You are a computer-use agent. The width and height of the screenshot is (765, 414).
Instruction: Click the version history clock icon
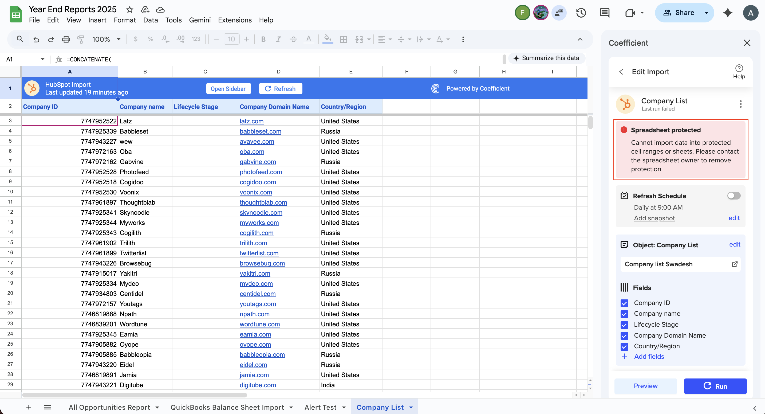581,13
